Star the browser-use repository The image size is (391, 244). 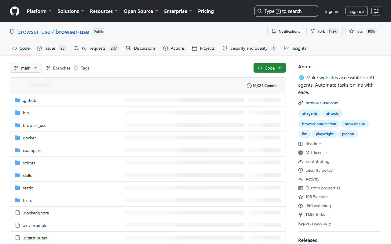click(x=363, y=31)
